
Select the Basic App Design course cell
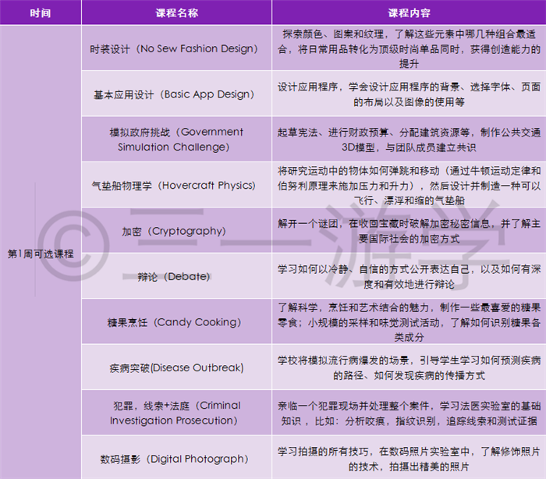176,94
